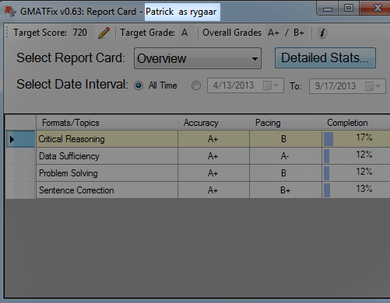The image size is (390, 303).
Task: Open the Select Report Card Overview dropdown
Action: [x=198, y=58]
